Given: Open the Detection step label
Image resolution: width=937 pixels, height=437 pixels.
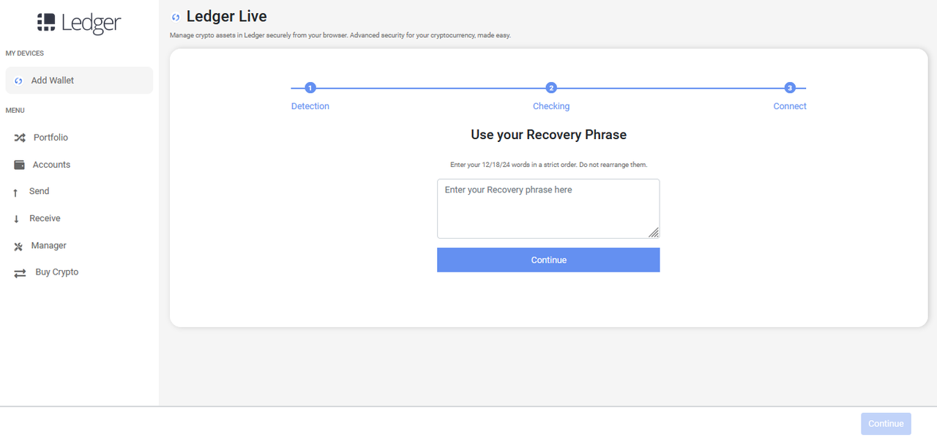Looking at the screenshot, I should [310, 106].
